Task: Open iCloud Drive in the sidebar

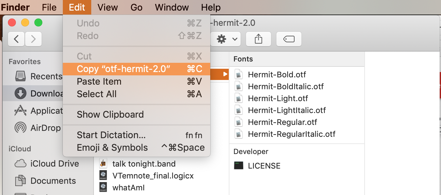Action: [47, 164]
